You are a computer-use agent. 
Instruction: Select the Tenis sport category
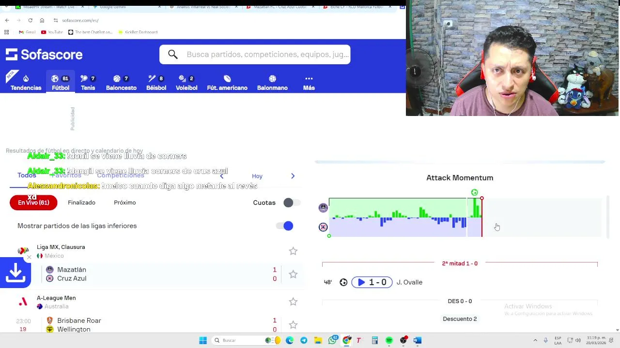click(88, 83)
